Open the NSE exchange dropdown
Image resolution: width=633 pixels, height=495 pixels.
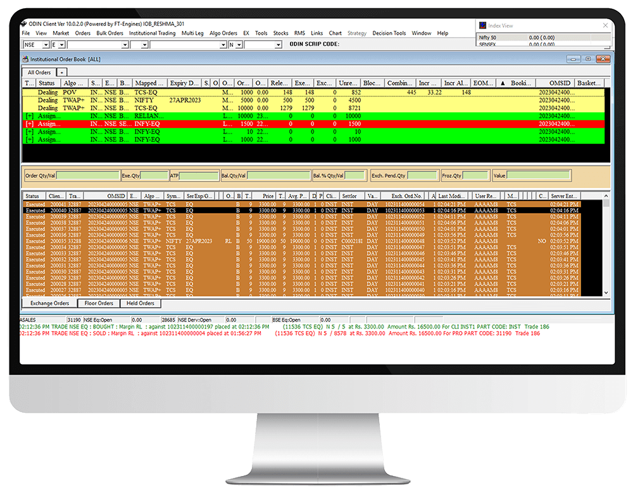point(46,45)
